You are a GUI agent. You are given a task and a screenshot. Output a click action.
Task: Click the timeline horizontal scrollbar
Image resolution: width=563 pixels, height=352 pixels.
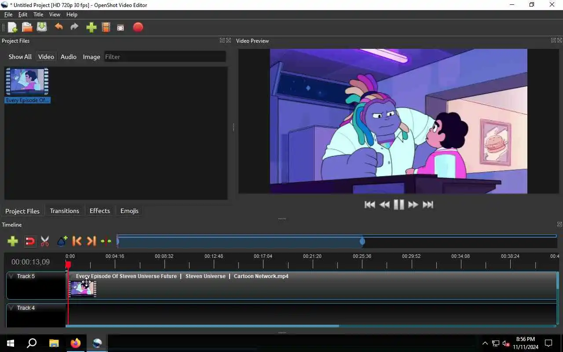click(202, 326)
